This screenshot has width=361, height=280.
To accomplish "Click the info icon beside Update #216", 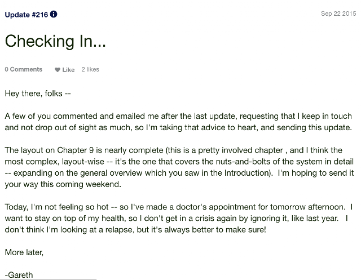I will 54,14.
